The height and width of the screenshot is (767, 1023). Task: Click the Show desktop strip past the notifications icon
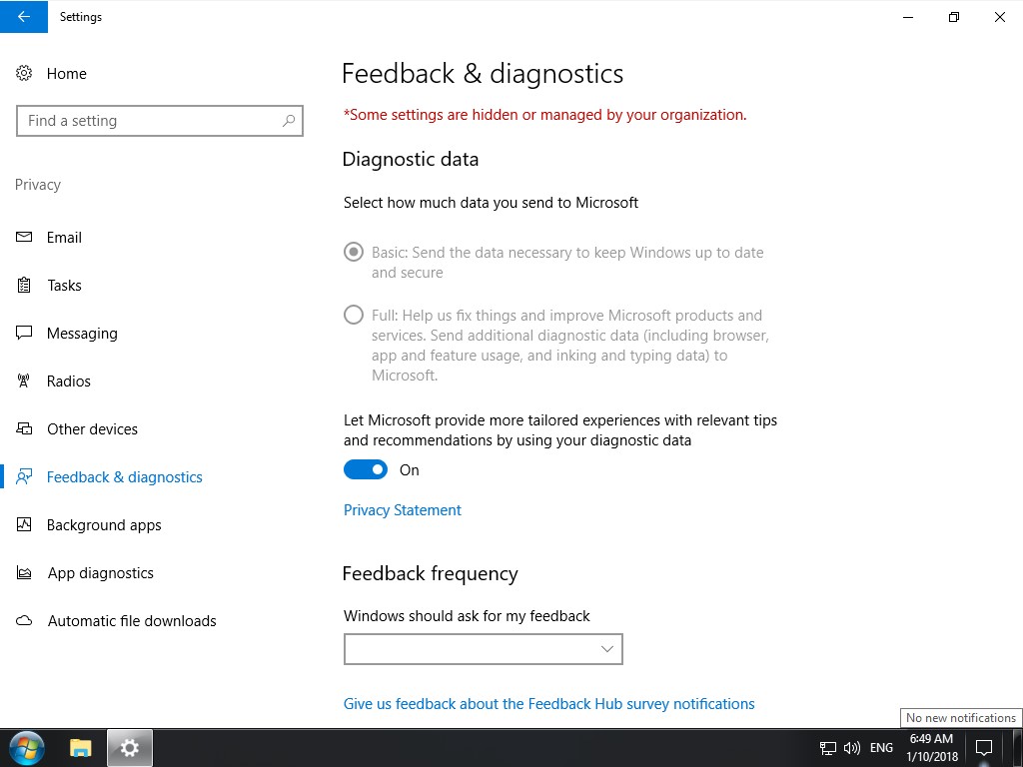[1018, 748]
